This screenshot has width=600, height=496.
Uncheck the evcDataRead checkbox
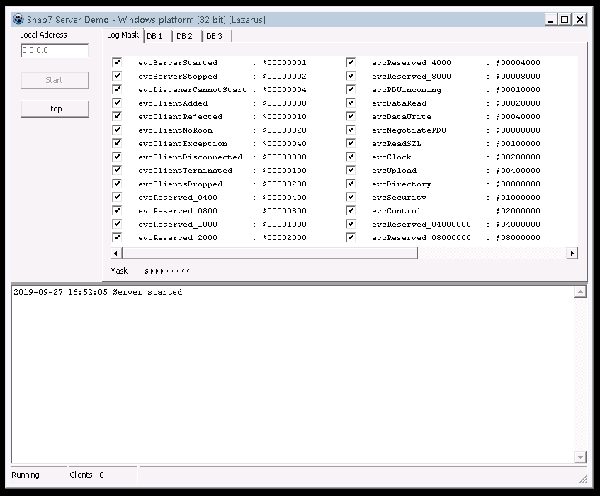tap(351, 103)
